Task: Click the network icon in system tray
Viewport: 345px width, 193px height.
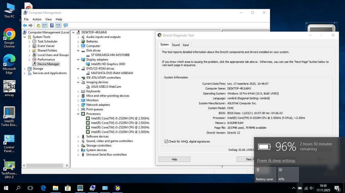Action: pos(306,188)
